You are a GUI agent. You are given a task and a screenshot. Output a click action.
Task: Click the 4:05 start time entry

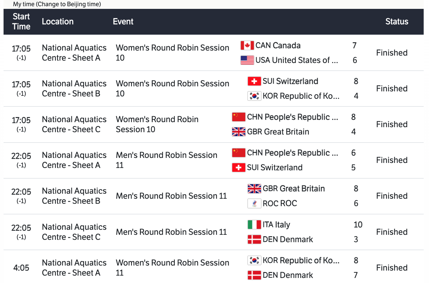coord(21,268)
